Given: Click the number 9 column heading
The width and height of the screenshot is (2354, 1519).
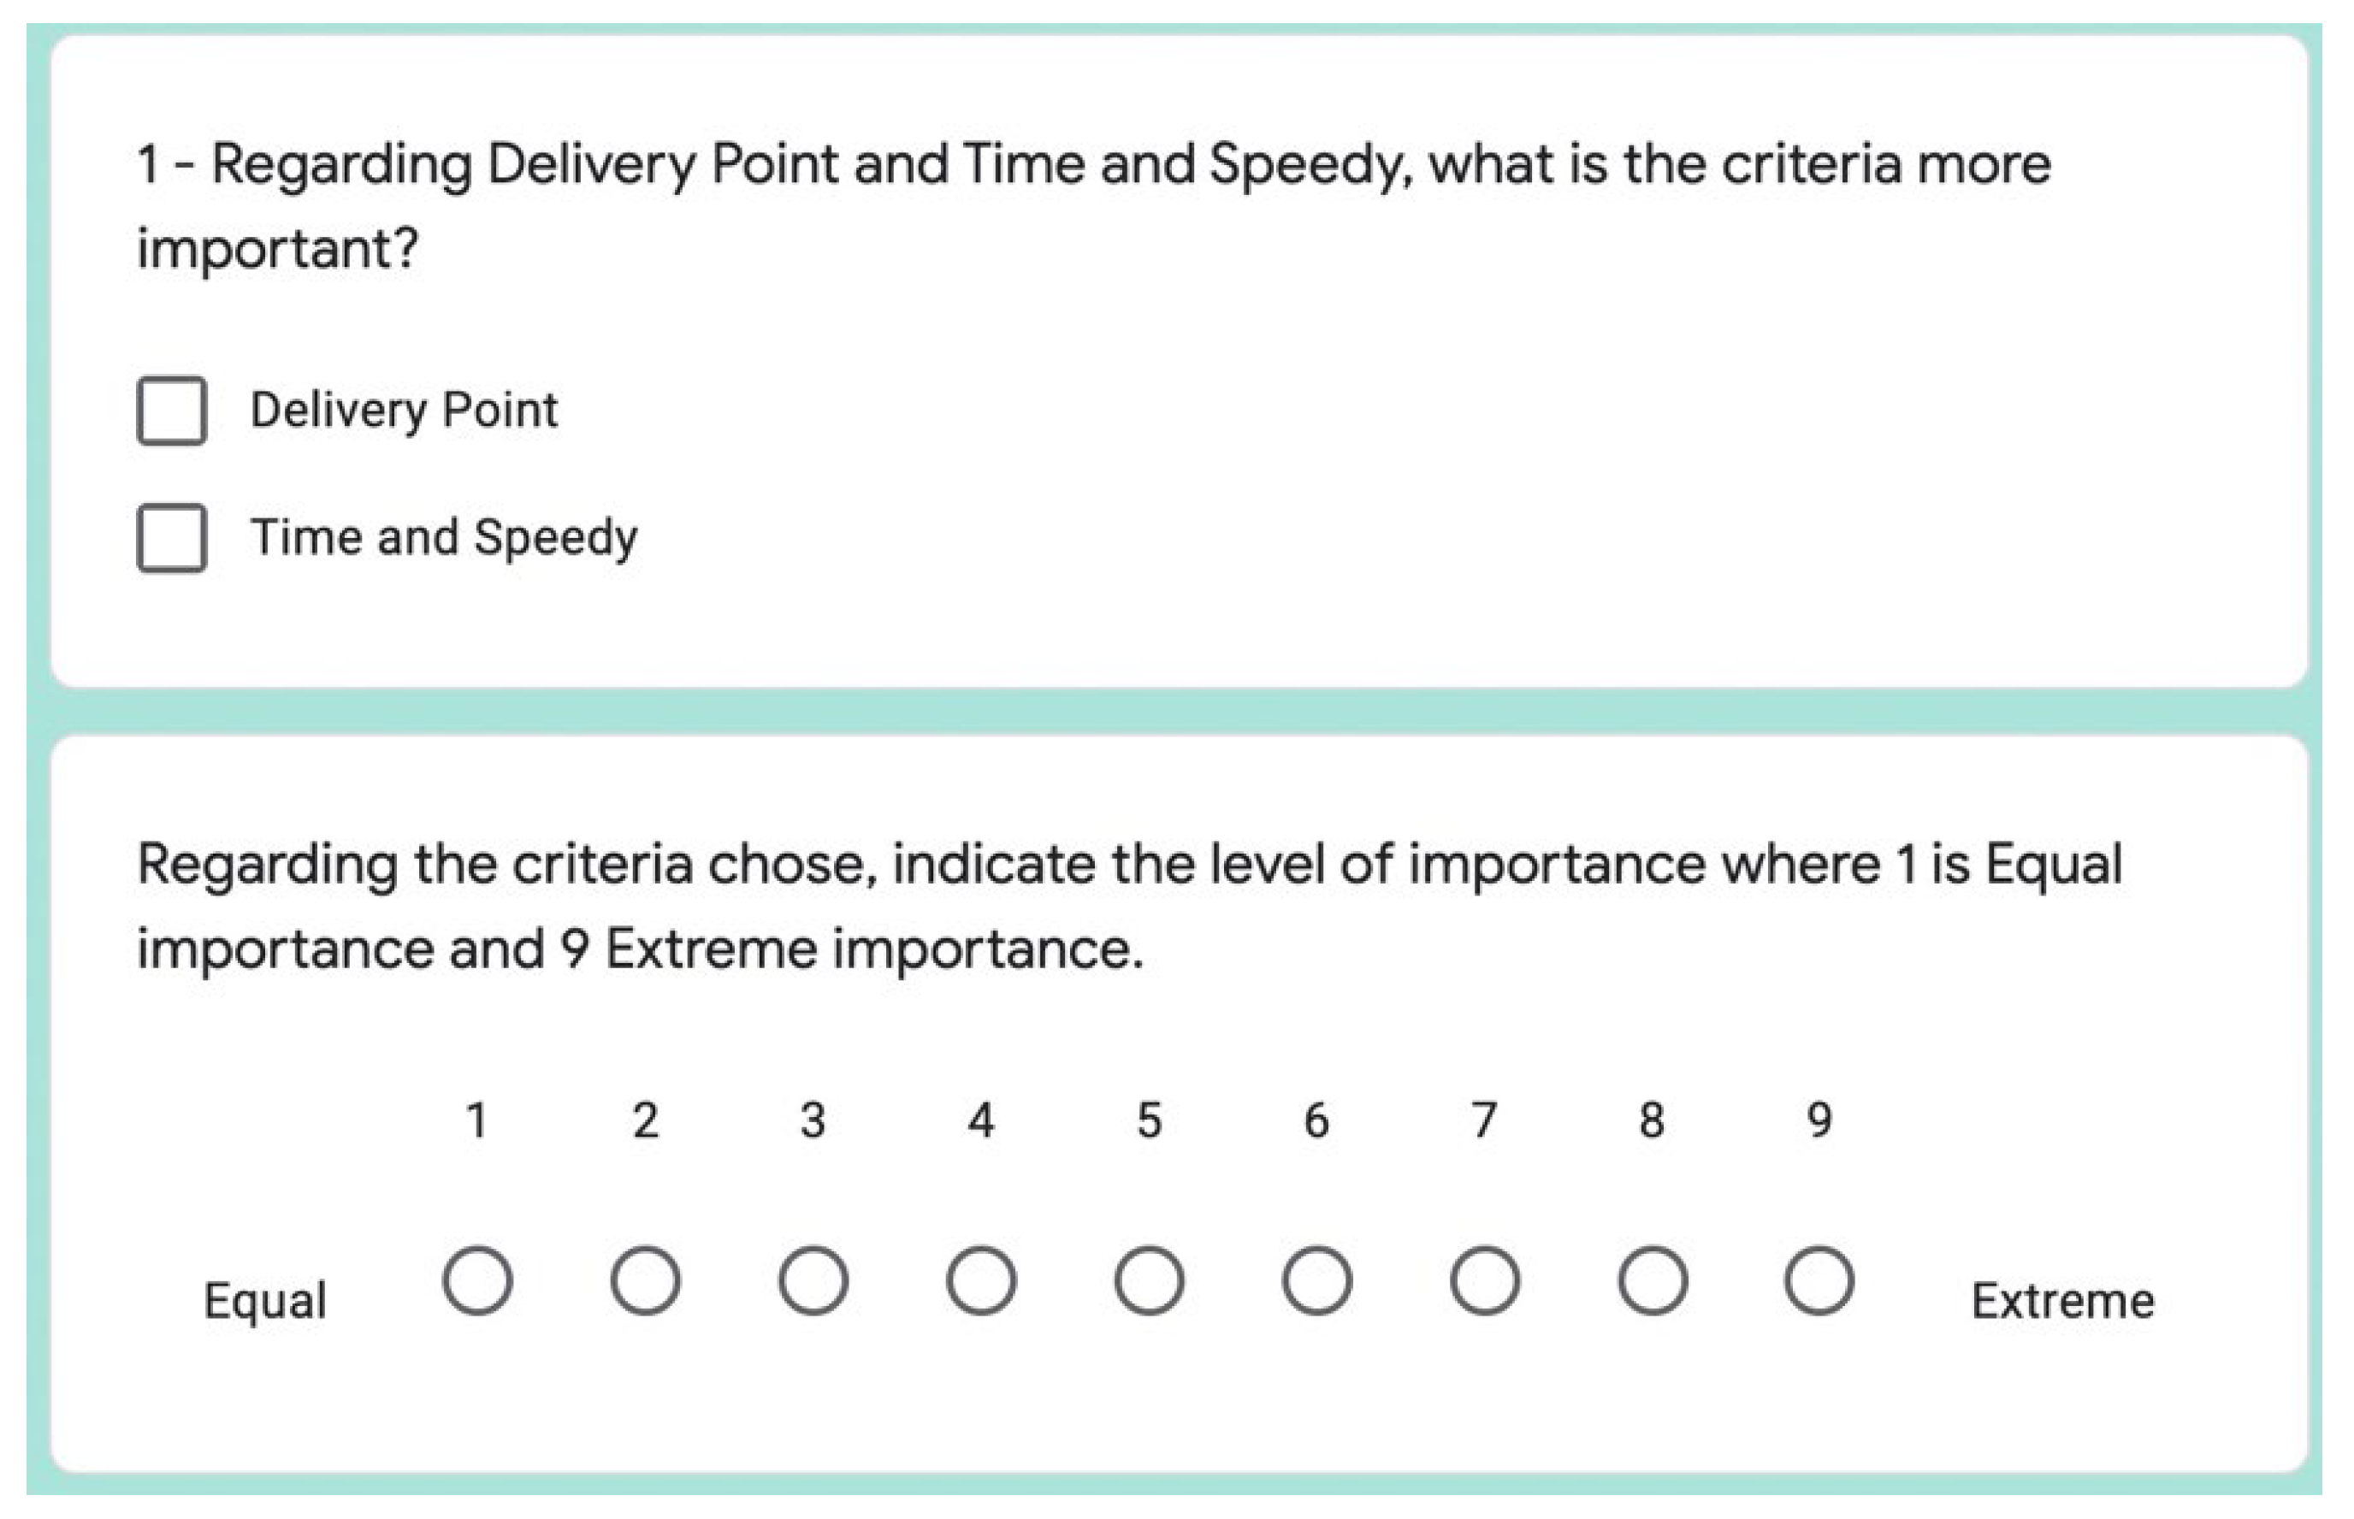Looking at the screenshot, I should 1819,1120.
